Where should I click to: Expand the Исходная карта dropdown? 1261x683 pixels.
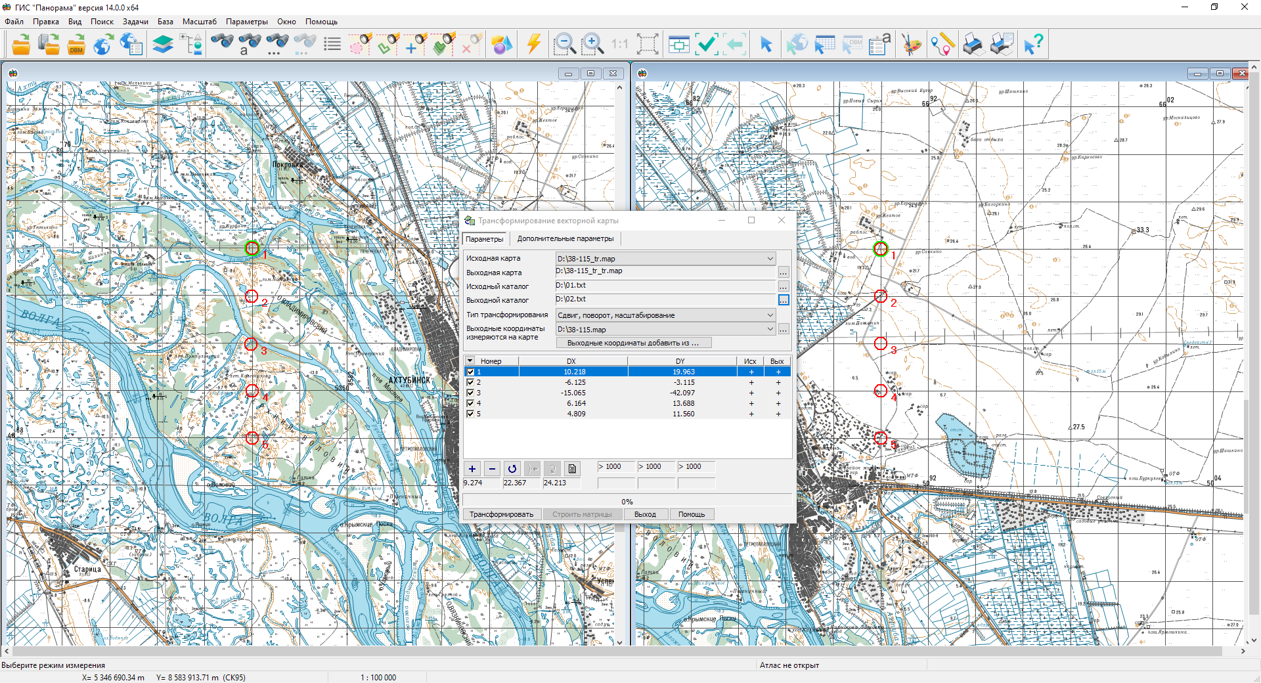click(770, 259)
